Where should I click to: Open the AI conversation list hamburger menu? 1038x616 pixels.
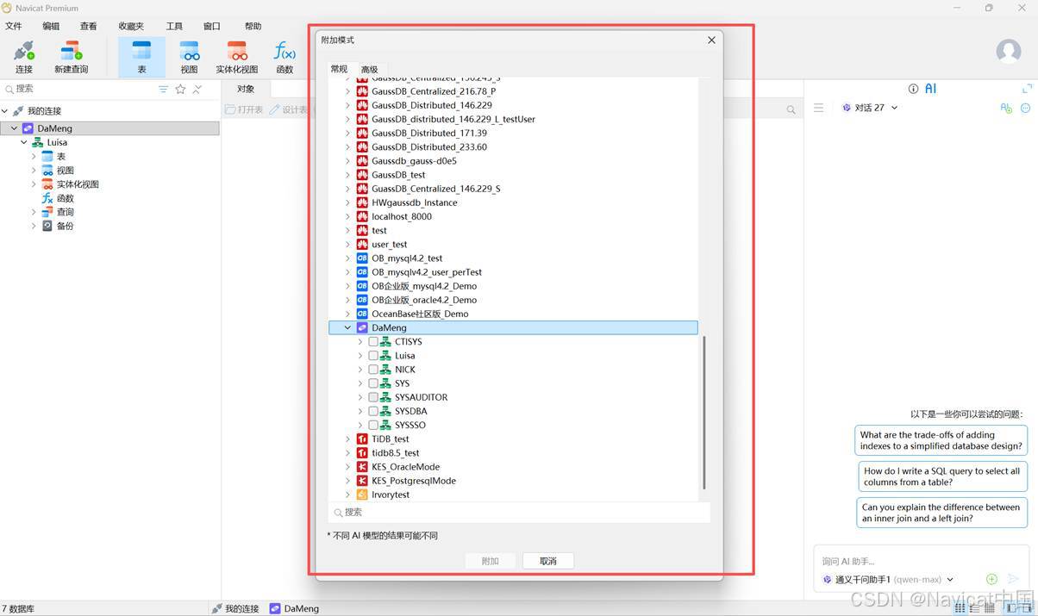818,108
